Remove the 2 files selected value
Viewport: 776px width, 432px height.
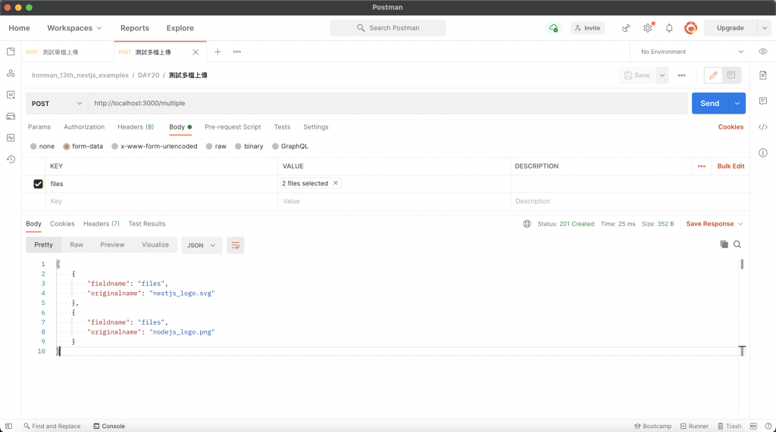pos(336,183)
